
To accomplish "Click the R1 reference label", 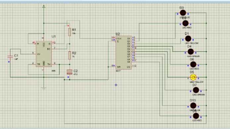I will pos(74,30).
